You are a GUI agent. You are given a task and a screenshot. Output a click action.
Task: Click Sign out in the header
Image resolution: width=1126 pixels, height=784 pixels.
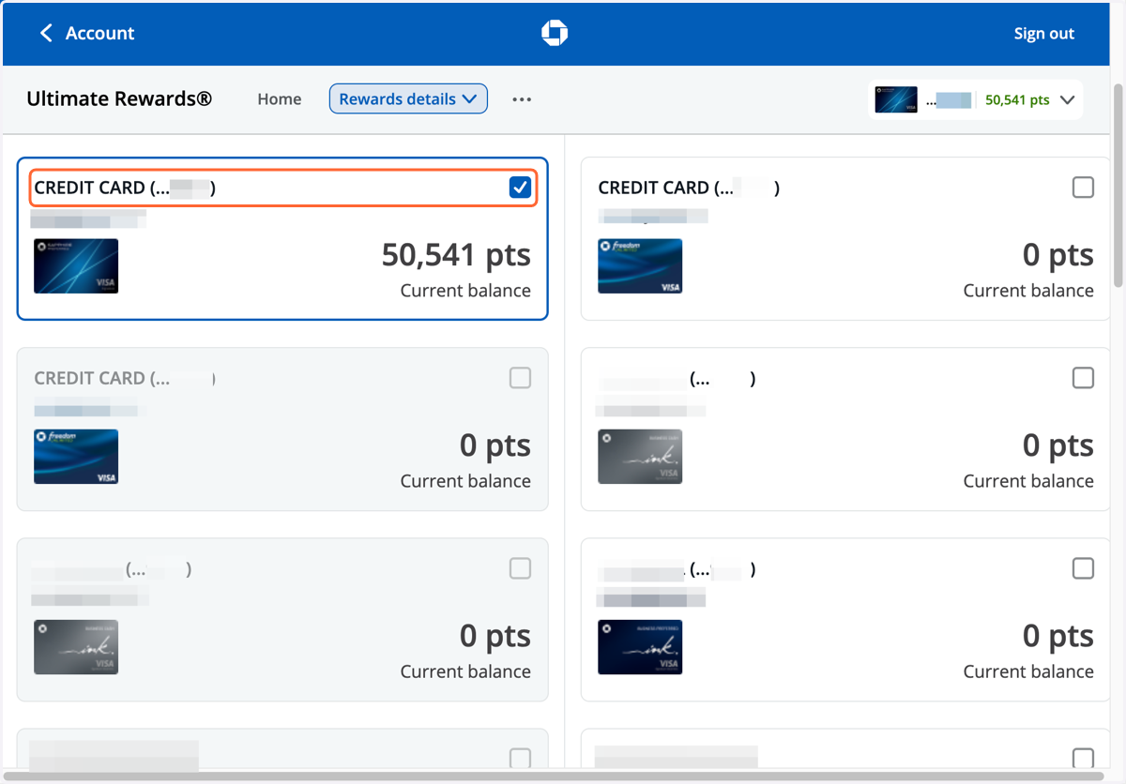coord(1044,34)
